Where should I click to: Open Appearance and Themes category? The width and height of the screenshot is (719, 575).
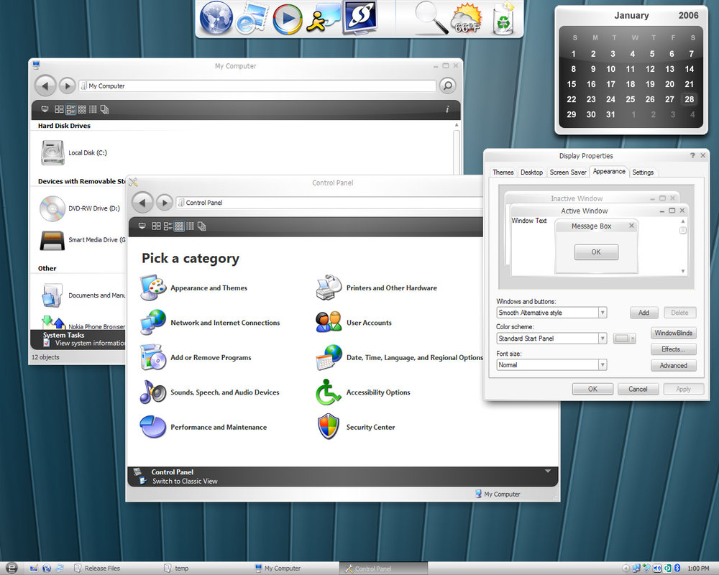pos(193,288)
